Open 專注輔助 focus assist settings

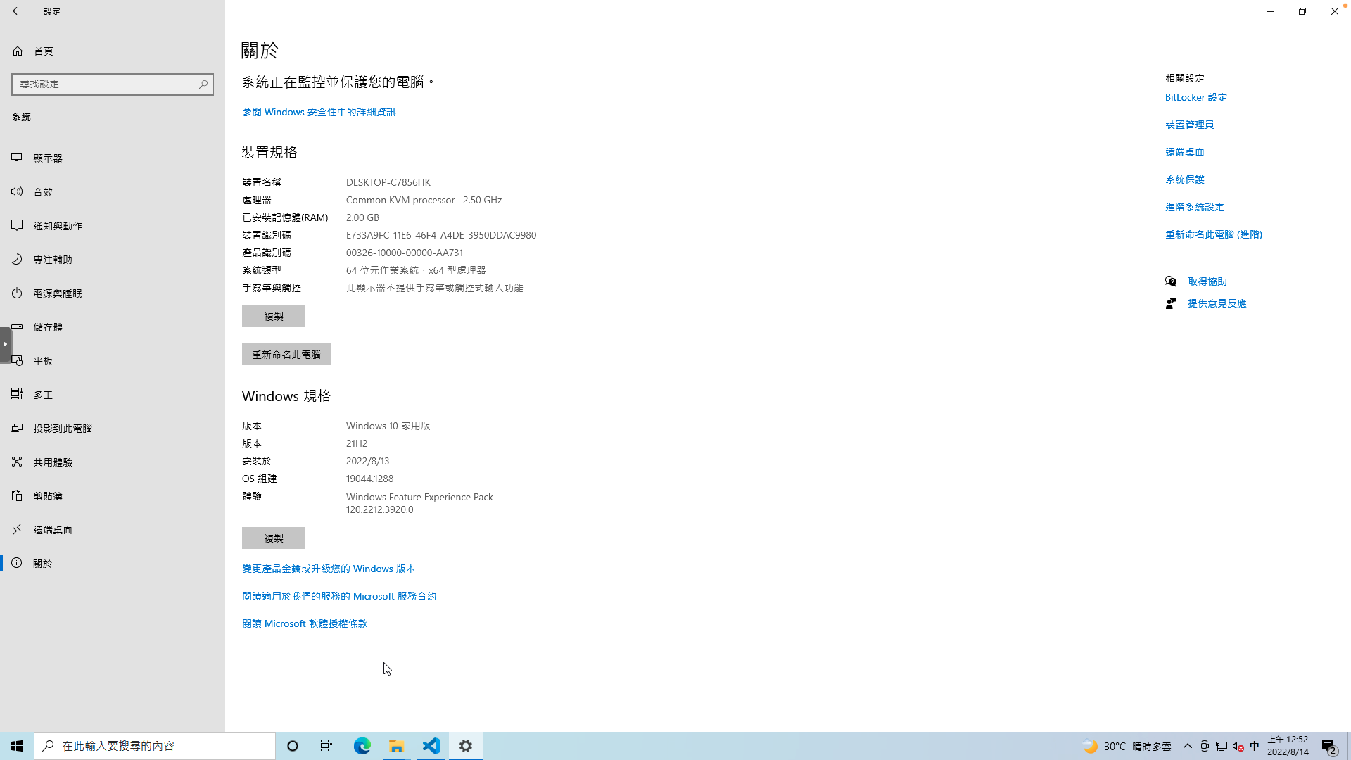pos(113,260)
